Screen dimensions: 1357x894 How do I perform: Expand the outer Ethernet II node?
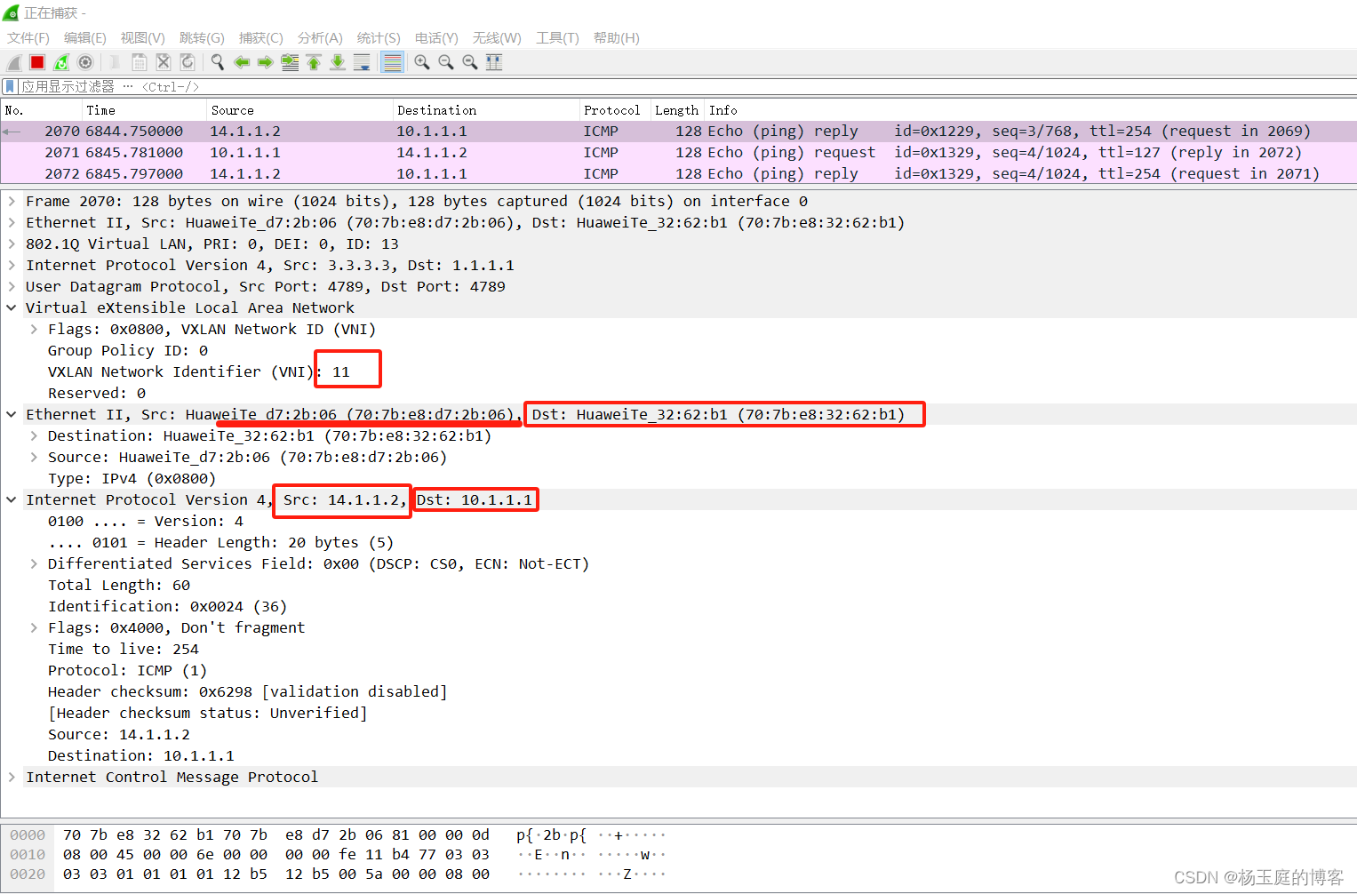tap(12, 223)
